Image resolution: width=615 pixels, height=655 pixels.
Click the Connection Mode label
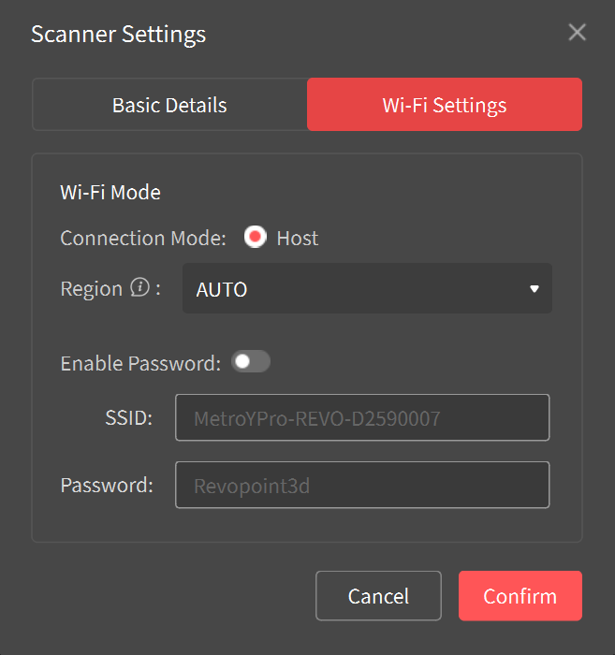[x=143, y=239]
